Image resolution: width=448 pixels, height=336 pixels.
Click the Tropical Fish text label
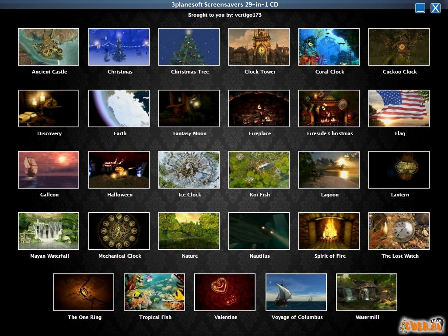(155, 317)
